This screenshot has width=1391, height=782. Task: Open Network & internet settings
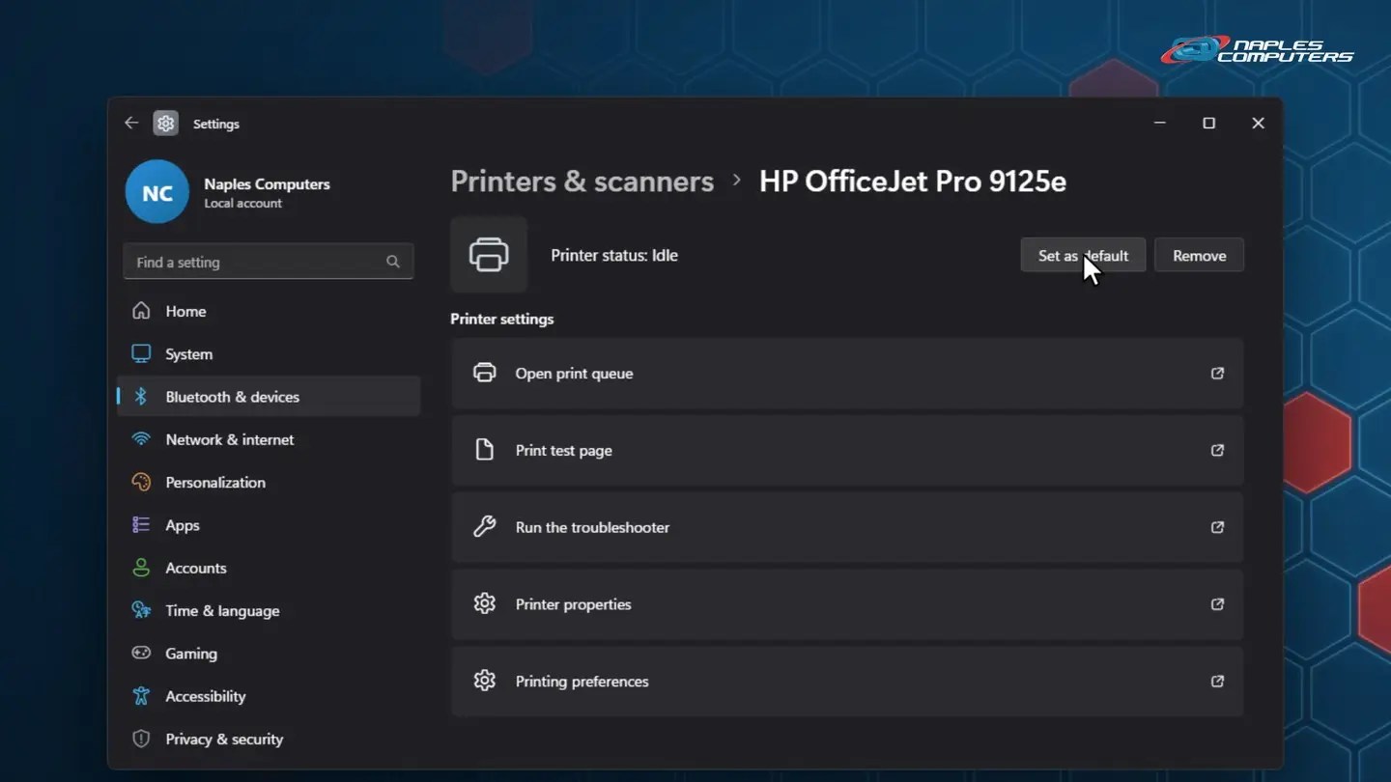click(269, 439)
